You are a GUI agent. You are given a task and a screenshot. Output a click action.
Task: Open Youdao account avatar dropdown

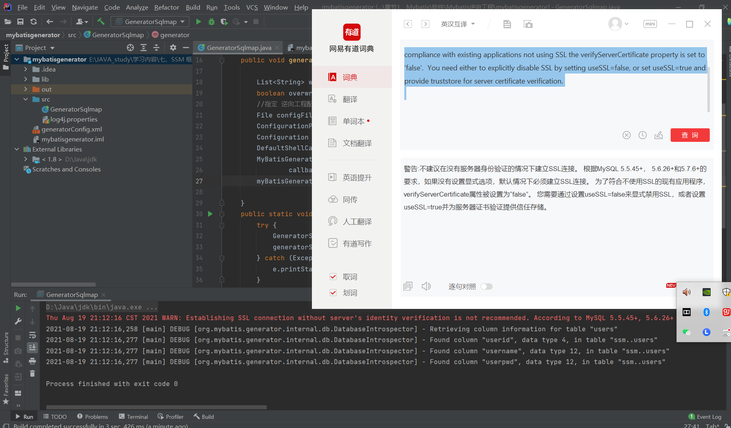(618, 24)
